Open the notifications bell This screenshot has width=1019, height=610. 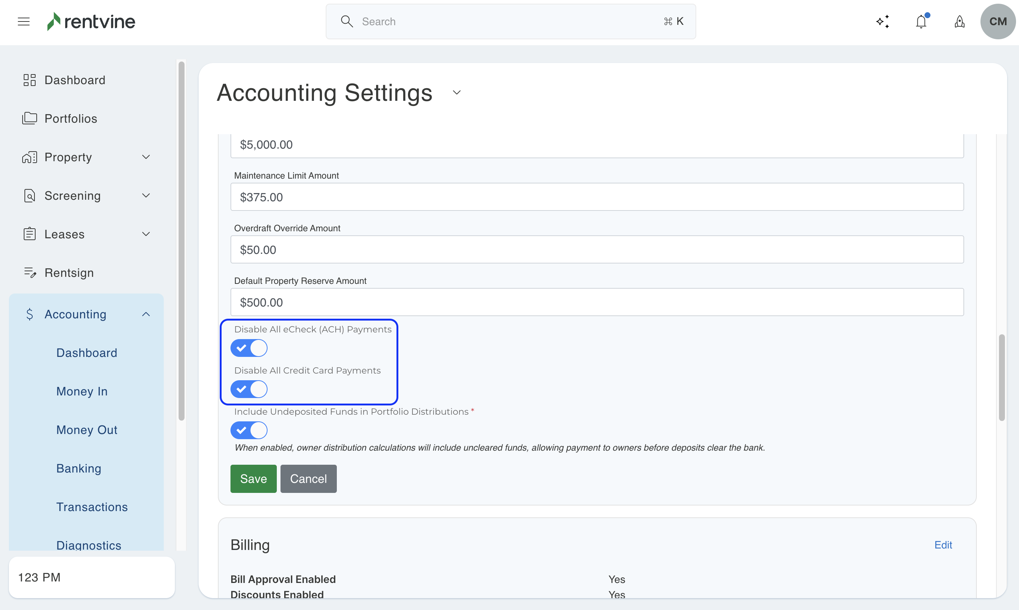pyautogui.click(x=921, y=21)
